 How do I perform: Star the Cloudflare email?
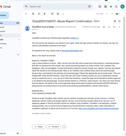104,27
